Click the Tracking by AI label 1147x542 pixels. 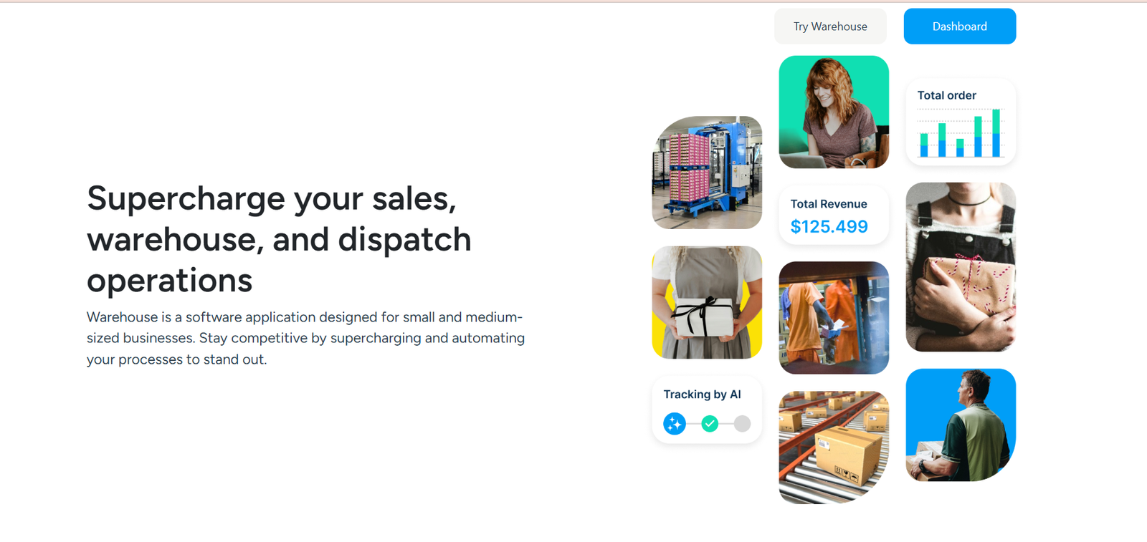click(x=702, y=395)
